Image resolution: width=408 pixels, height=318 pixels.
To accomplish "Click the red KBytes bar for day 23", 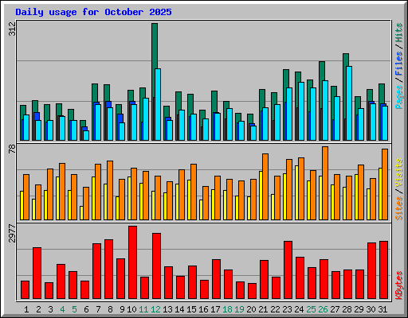I will click(x=288, y=270).
